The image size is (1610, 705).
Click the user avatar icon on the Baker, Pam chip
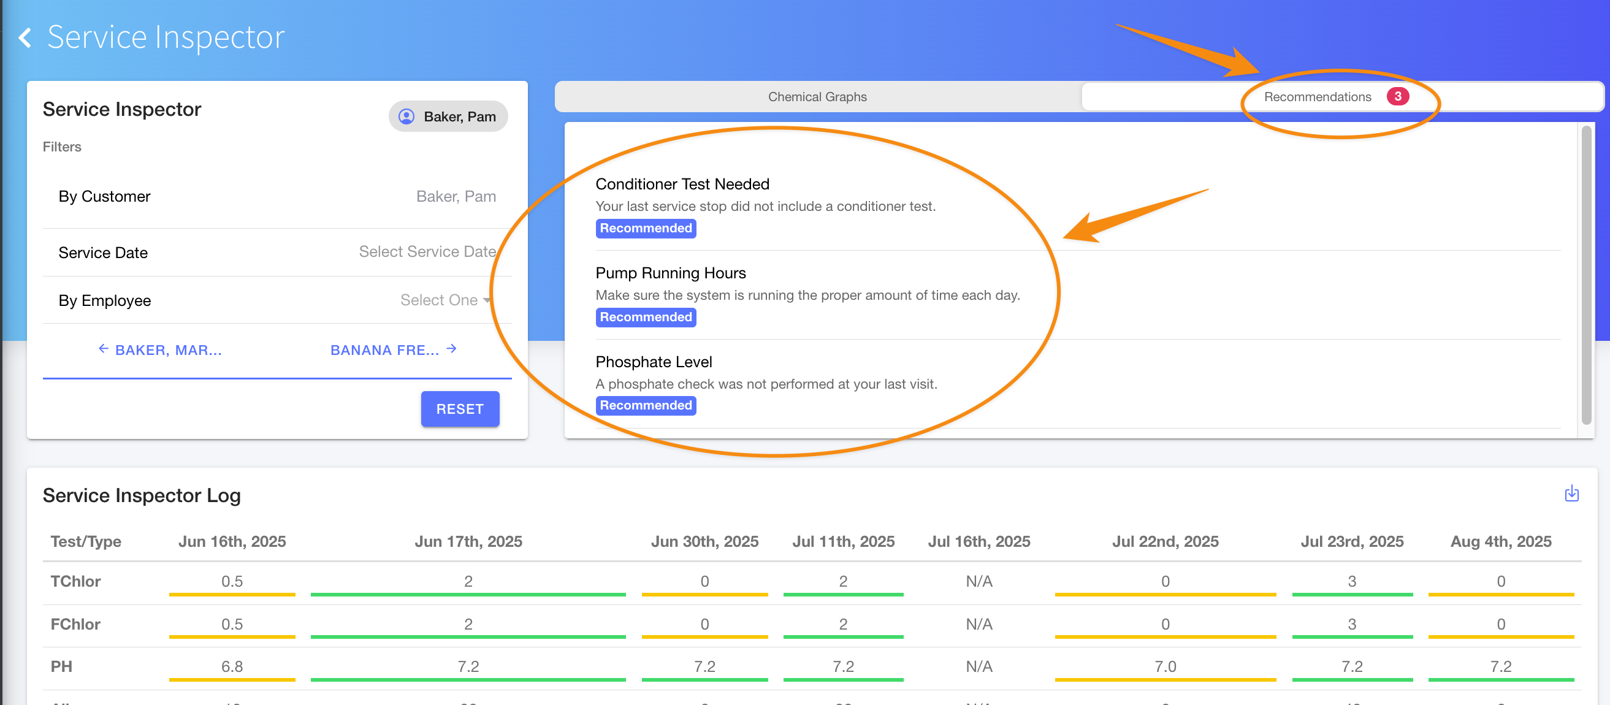[406, 116]
